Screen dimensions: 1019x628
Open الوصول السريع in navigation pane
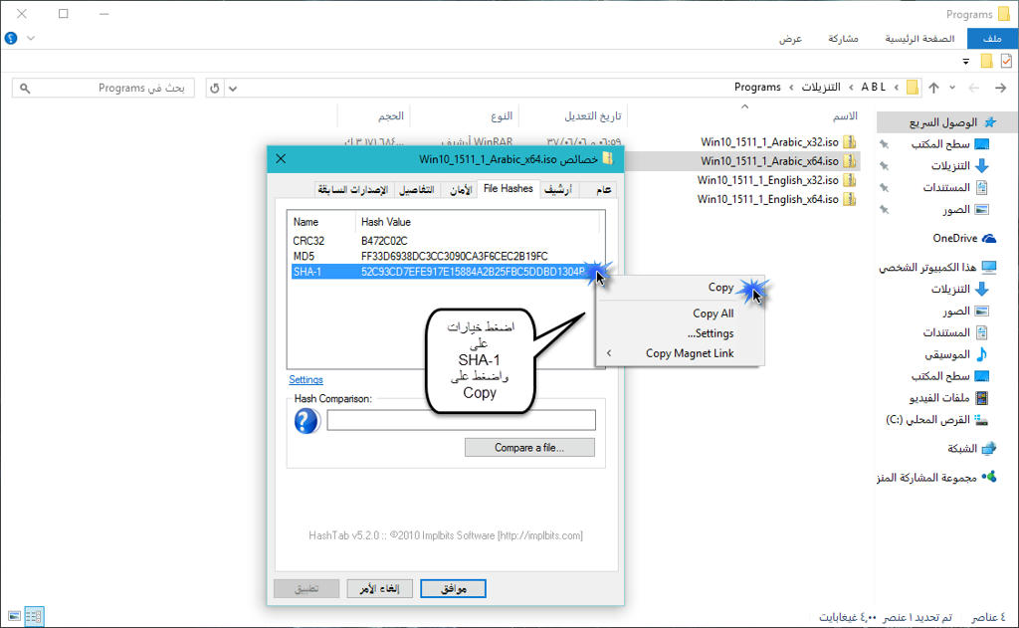pyautogui.click(x=943, y=122)
